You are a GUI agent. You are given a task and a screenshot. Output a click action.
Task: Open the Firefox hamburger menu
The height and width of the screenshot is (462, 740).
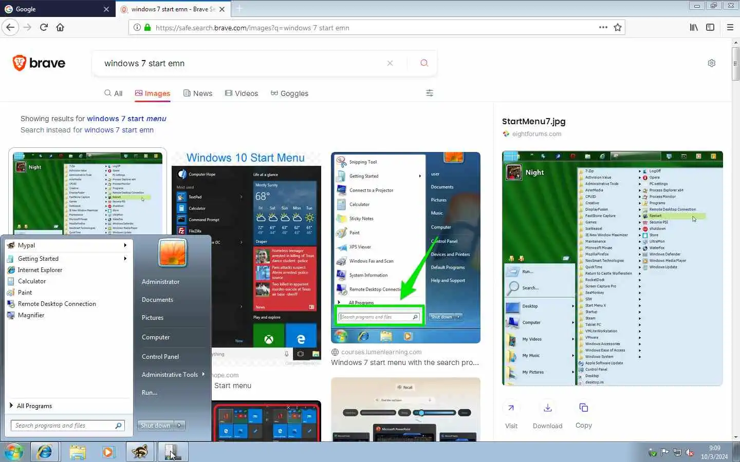[x=730, y=27]
